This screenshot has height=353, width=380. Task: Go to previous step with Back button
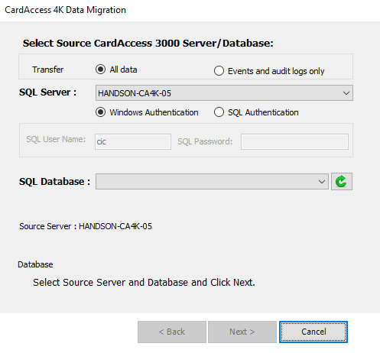coord(172,332)
